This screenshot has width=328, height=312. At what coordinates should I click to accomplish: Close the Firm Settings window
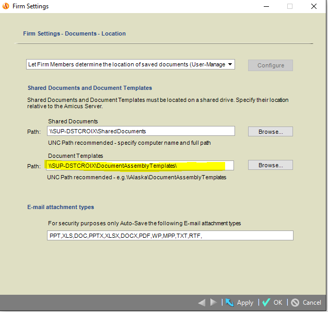[314, 6]
